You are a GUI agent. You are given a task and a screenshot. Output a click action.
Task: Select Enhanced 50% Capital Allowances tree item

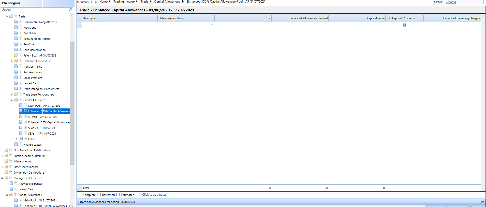pyautogui.click(x=49, y=122)
